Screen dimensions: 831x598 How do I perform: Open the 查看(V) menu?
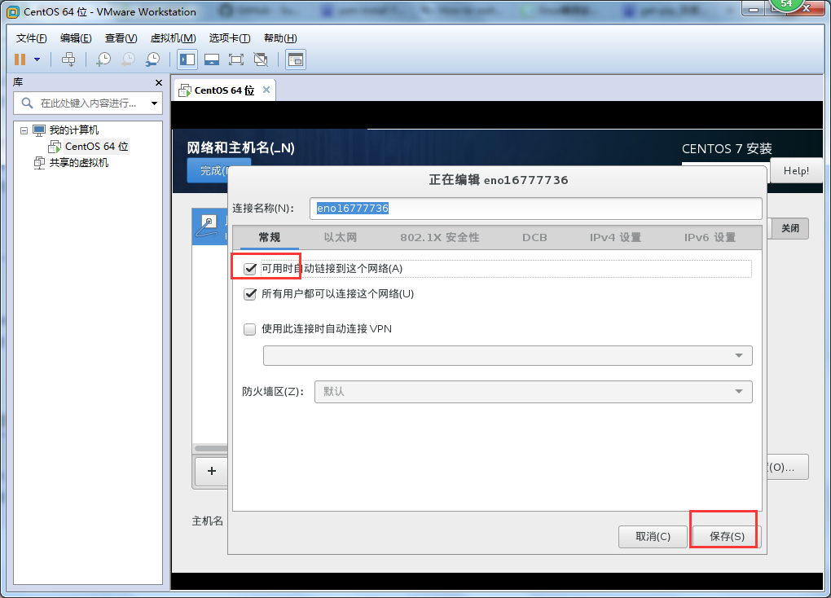pyautogui.click(x=121, y=38)
